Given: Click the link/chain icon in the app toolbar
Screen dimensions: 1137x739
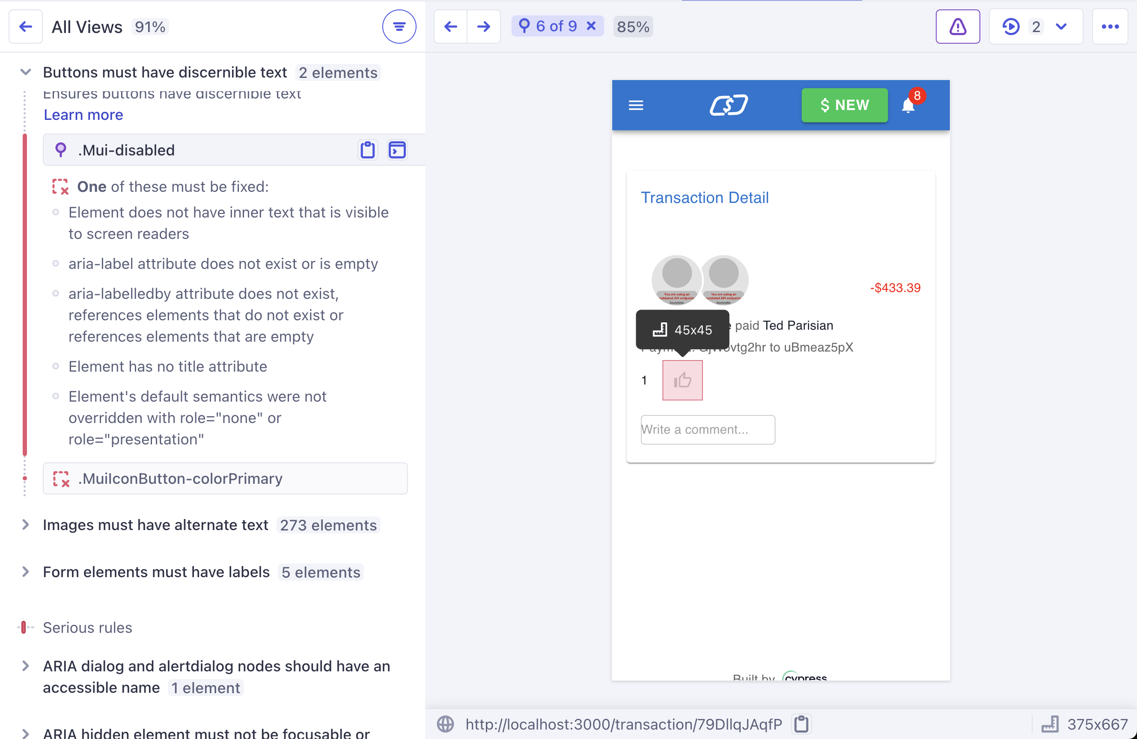Looking at the screenshot, I should (729, 104).
